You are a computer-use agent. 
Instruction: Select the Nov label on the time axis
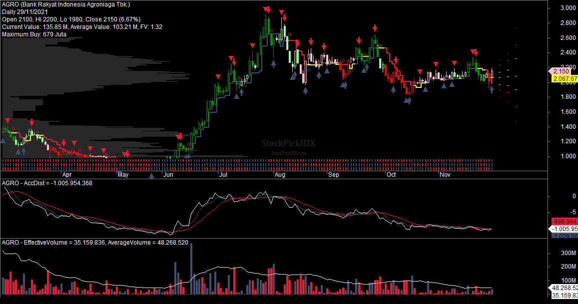[445, 175]
